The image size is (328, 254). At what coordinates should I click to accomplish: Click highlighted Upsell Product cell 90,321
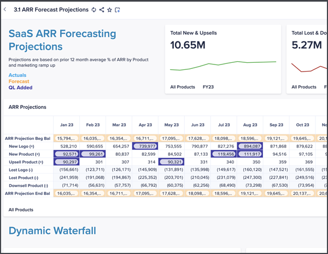point(171,162)
